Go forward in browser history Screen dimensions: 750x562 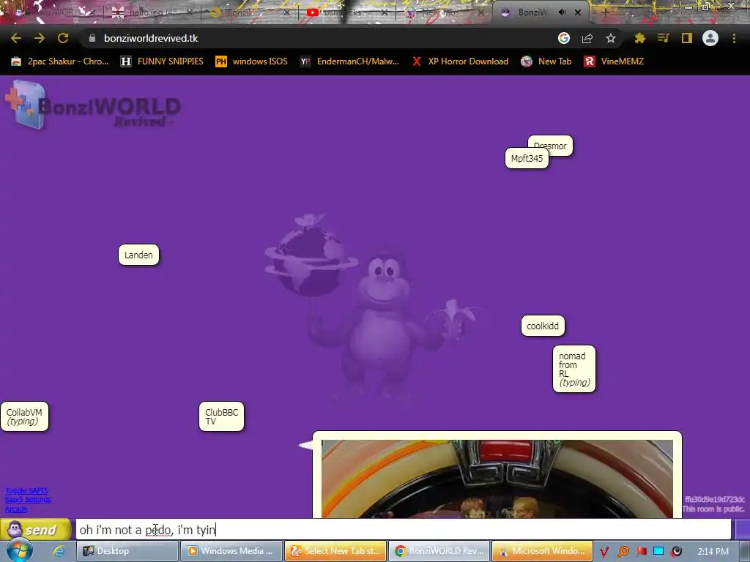[40, 38]
